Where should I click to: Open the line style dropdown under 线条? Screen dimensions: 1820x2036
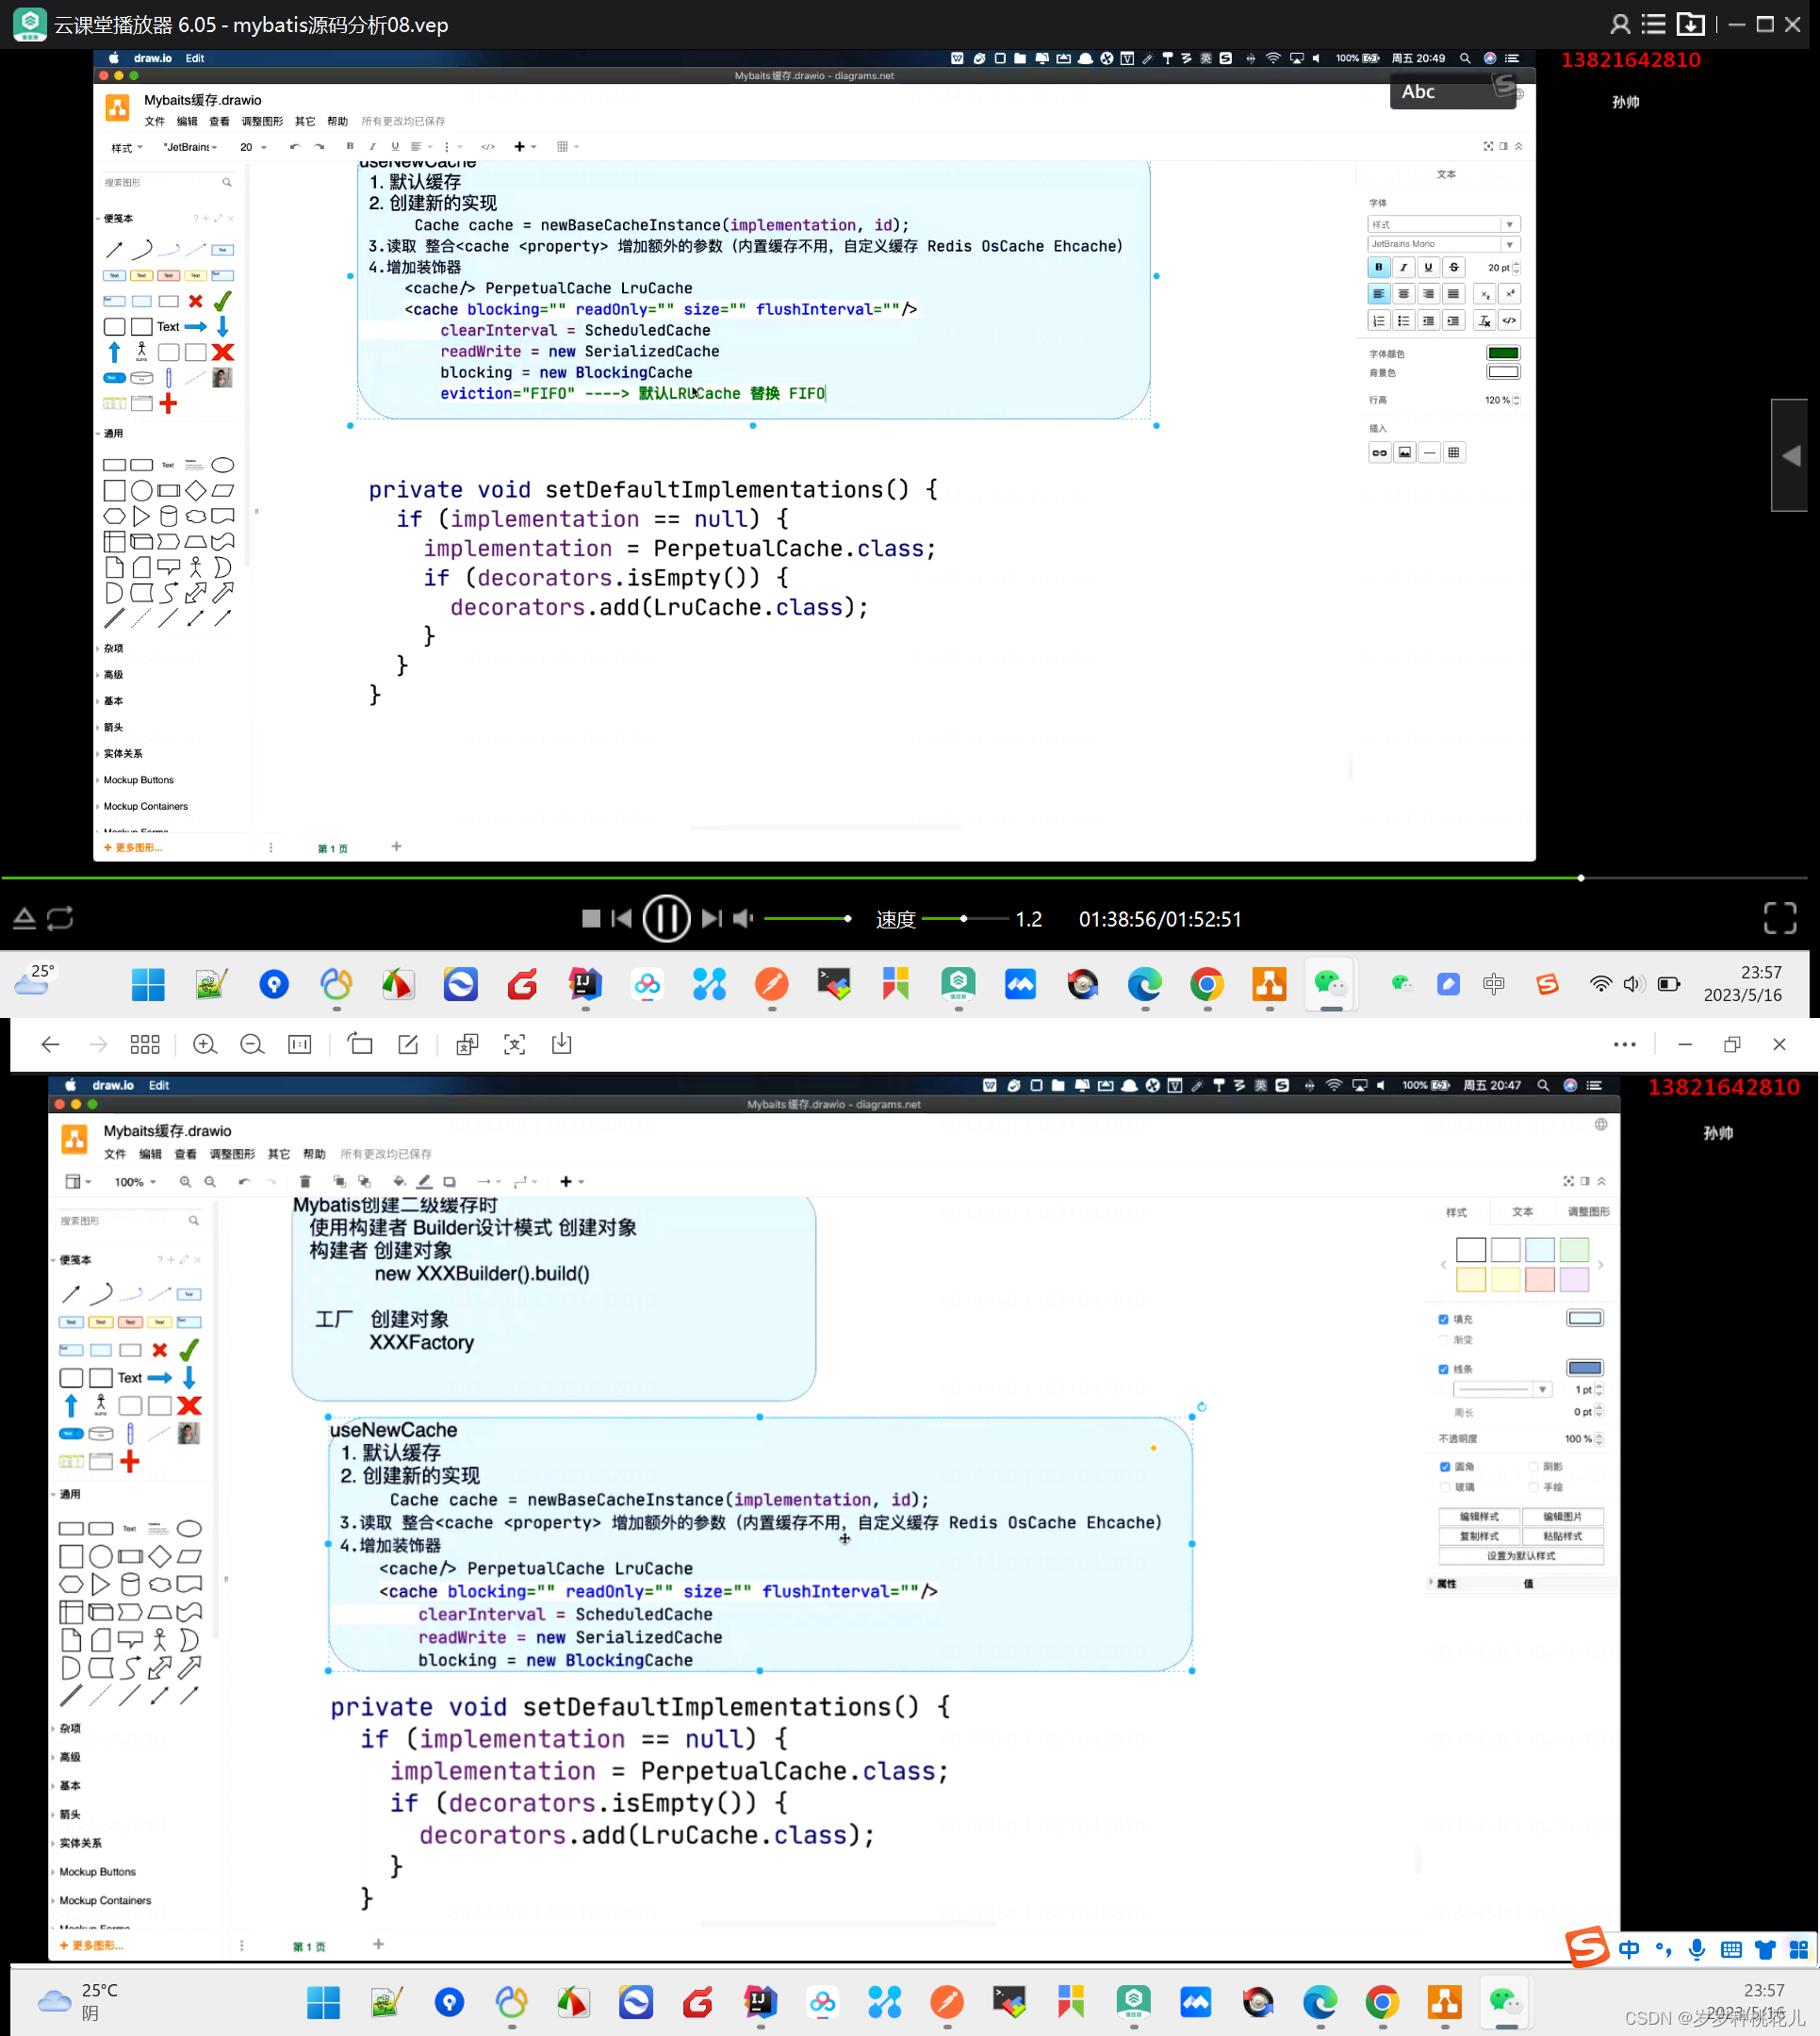[1502, 1389]
